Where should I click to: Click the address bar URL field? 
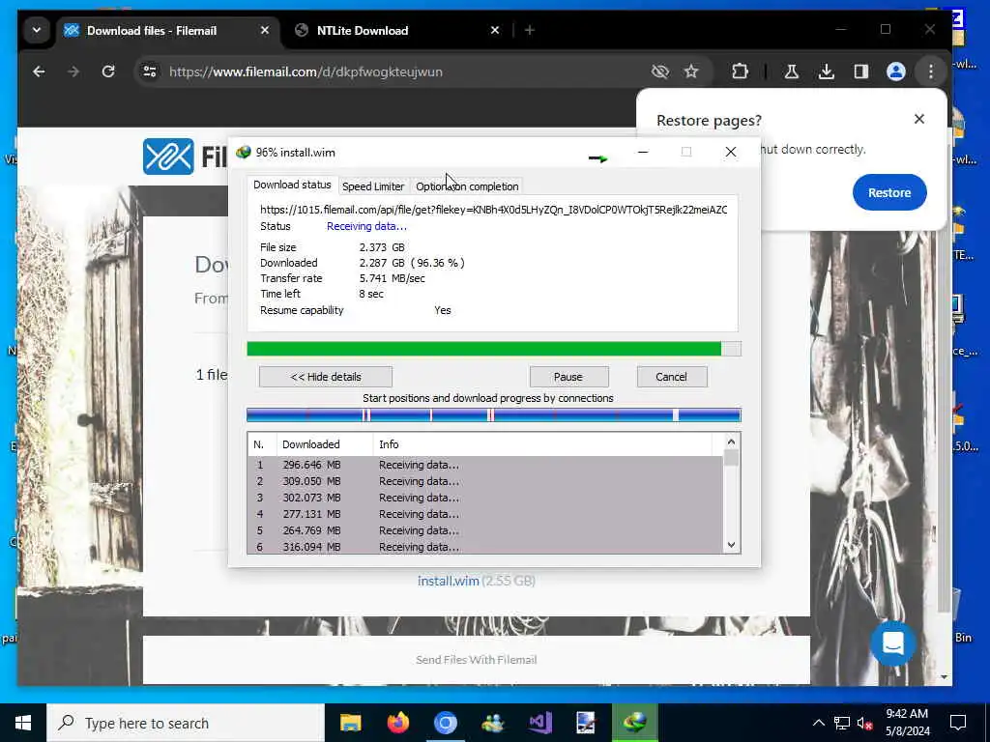point(404,71)
